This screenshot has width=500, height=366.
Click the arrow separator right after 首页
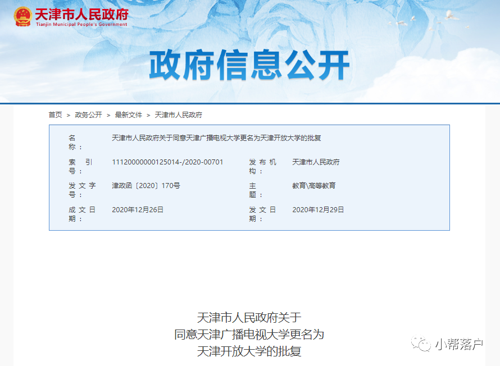69,115
